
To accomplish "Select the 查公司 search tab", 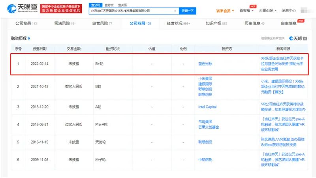I will tap(95, 5).
